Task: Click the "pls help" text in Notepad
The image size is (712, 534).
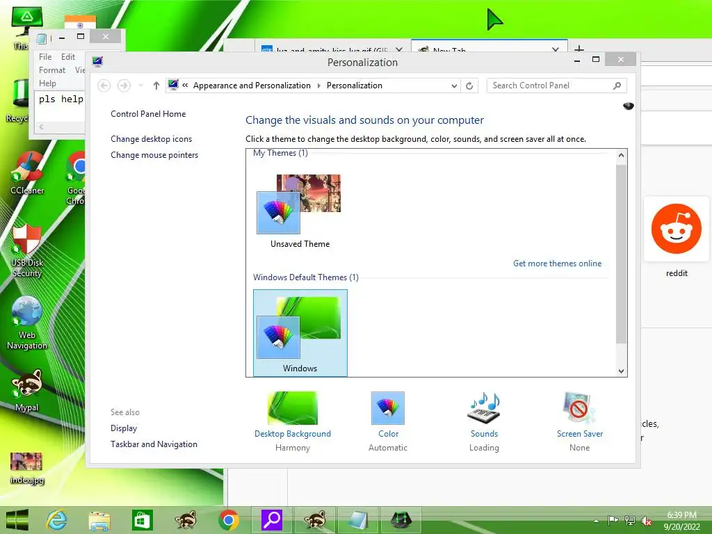Action: click(61, 99)
